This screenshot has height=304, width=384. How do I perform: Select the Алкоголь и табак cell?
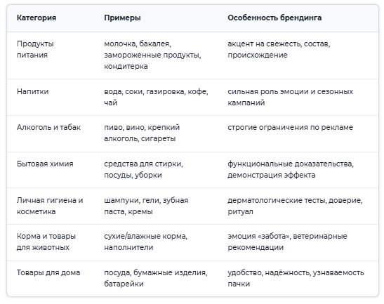(48, 127)
